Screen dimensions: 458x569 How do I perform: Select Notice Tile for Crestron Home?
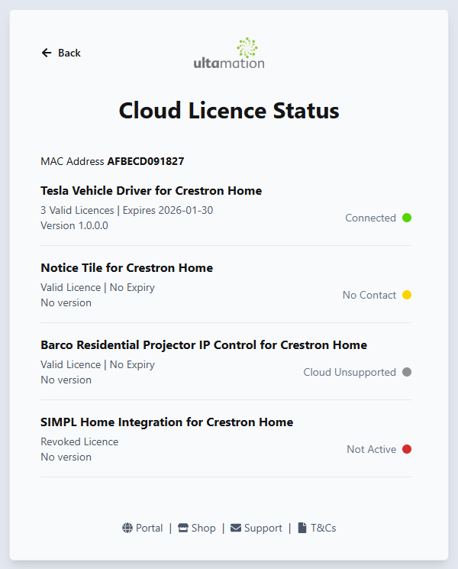(127, 268)
